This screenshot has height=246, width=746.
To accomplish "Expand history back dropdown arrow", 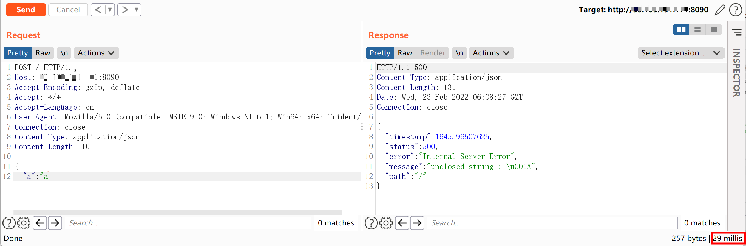I will click(x=110, y=10).
